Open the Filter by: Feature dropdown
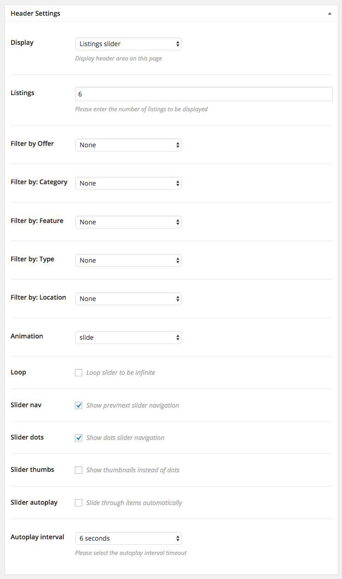Viewport: 342px width, 579px height. [x=128, y=222]
